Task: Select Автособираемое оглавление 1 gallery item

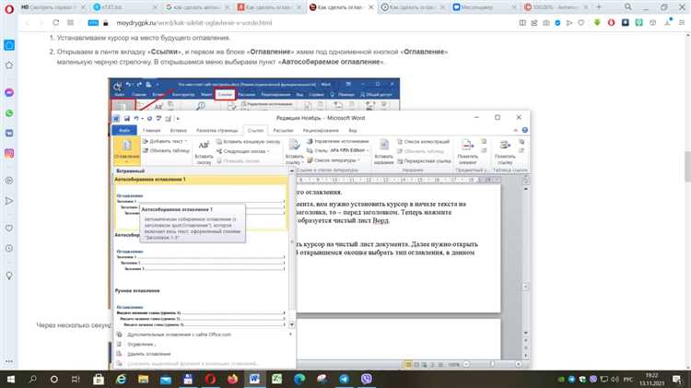Action: (x=201, y=203)
